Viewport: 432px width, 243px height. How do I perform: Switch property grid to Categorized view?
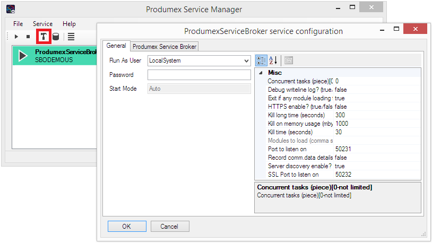[x=261, y=60]
